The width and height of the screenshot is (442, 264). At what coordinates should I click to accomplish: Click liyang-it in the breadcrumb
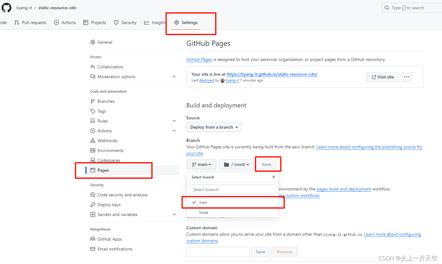pyautogui.click(x=24, y=8)
